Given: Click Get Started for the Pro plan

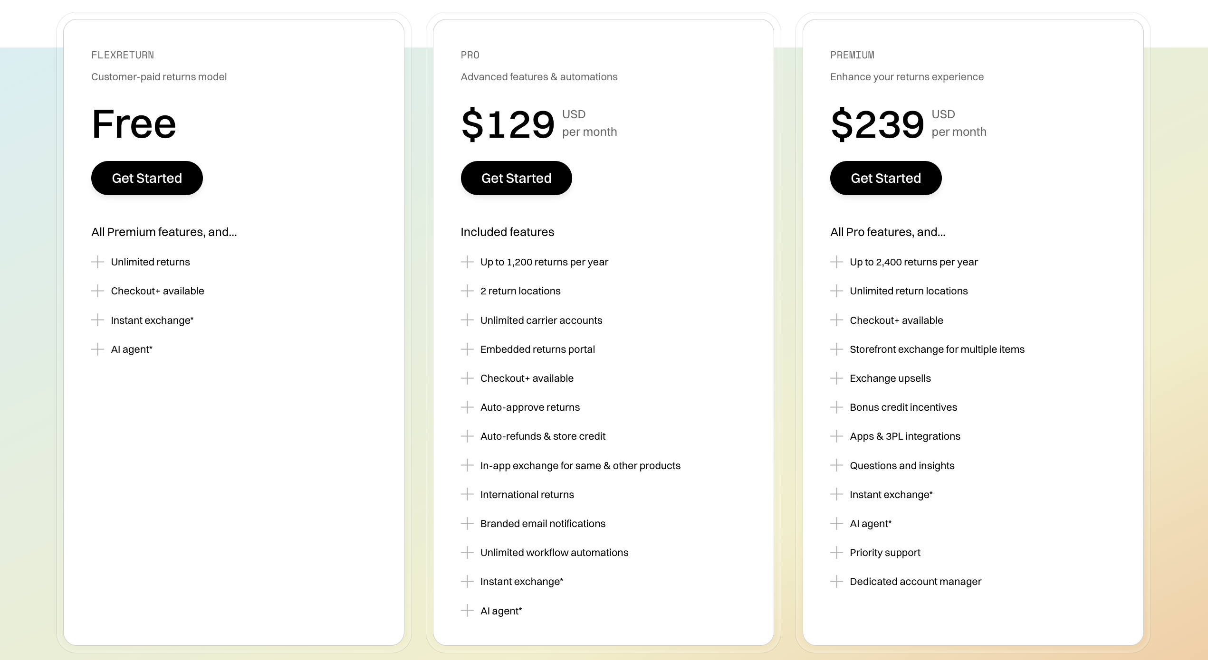Looking at the screenshot, I should point(516,178).
